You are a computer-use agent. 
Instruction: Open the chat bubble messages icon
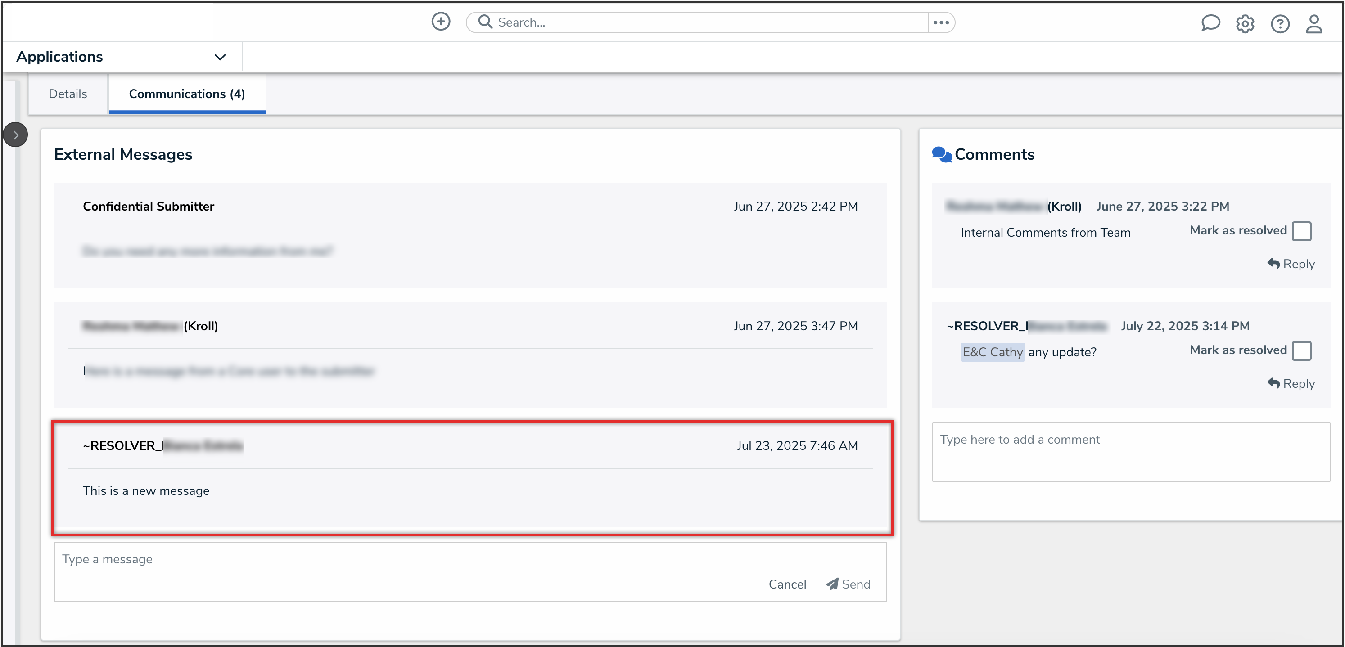pos(1210,23)
